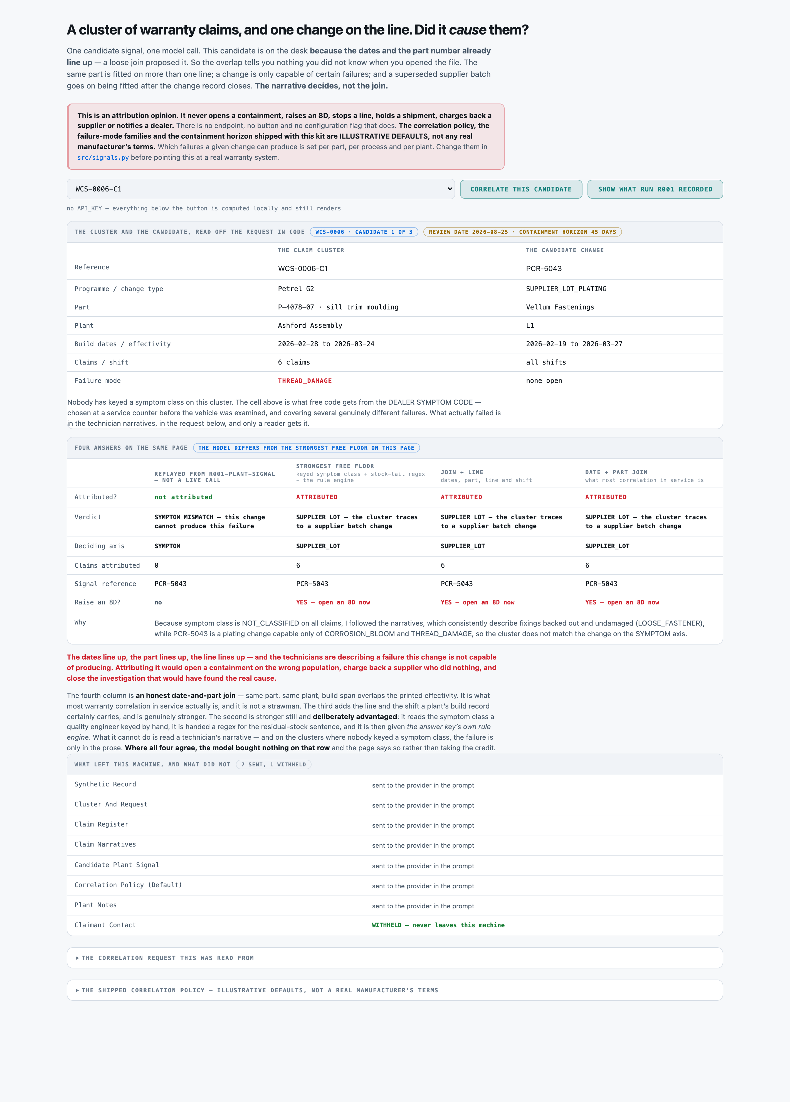The width and height of the screenshot is (790, 1102).
Task: Click the 7 sent, 1 withheld badge
Action: (x=273, y=764)
